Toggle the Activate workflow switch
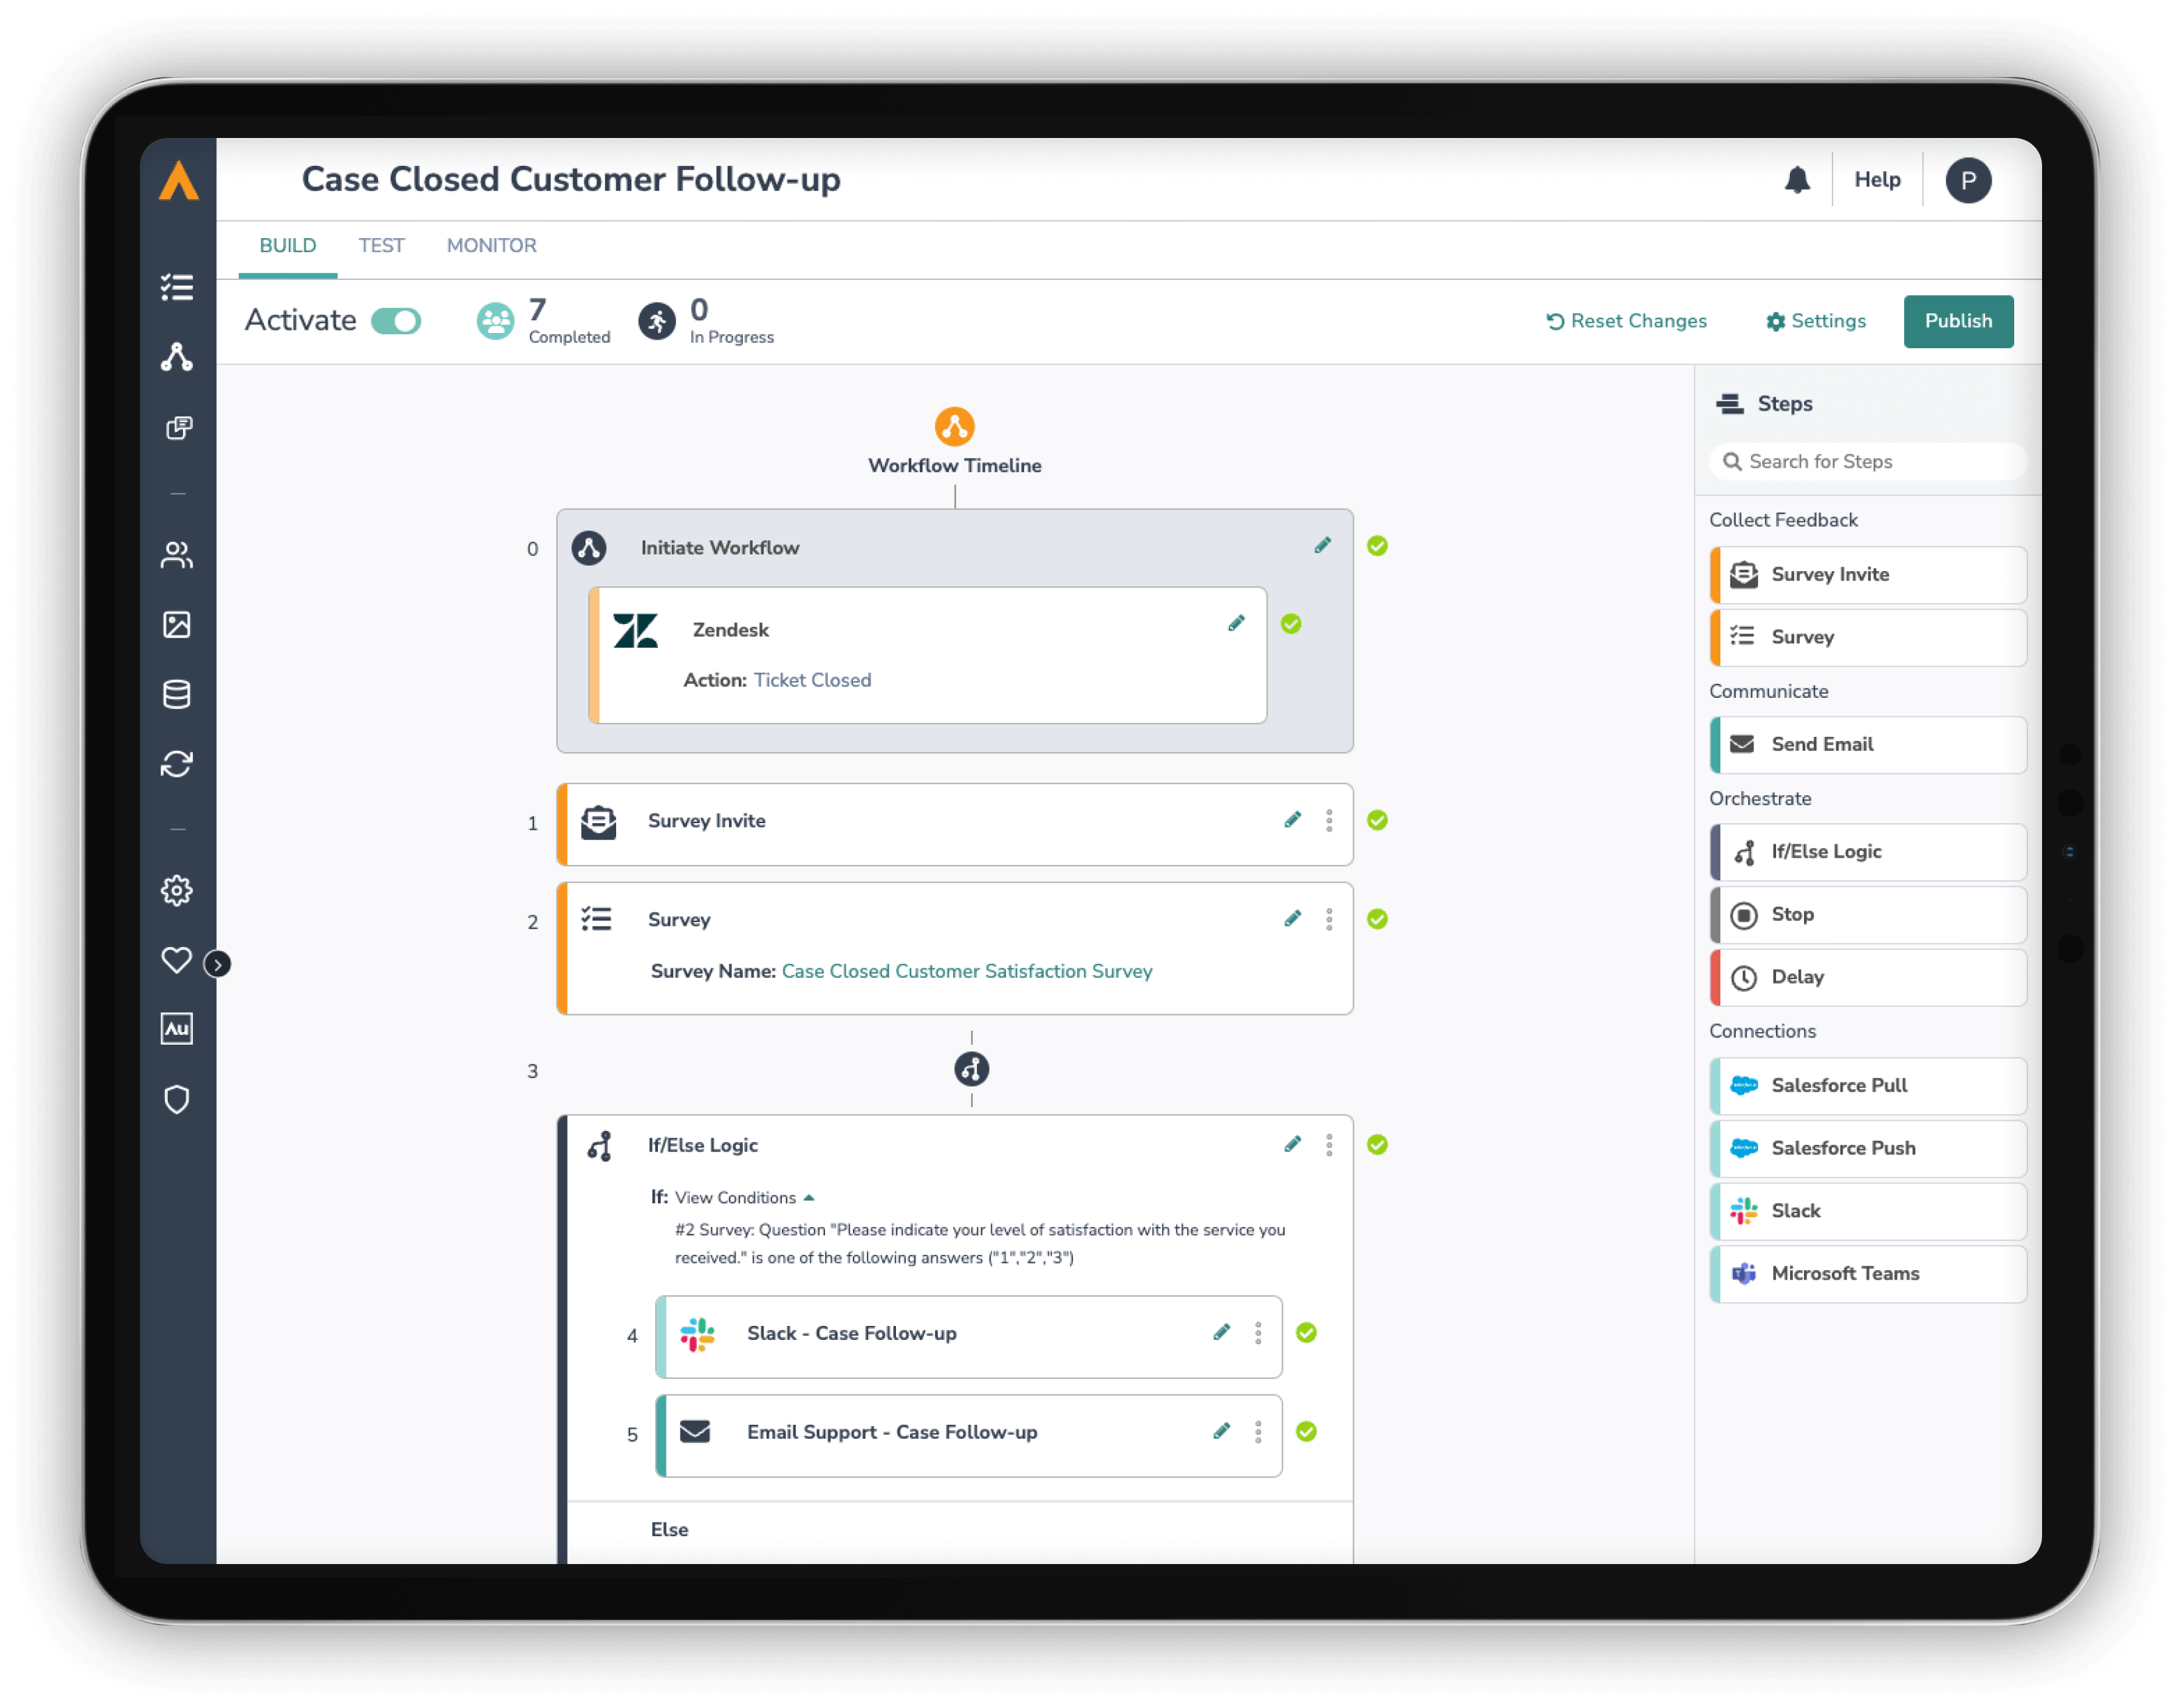The image size is (2180, 1708). [x=396, y=321]
